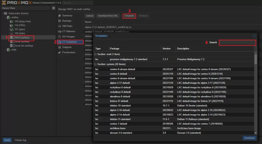Click the CT Volumes icon
The image size is (262, 144).
[x=60, y=31]
